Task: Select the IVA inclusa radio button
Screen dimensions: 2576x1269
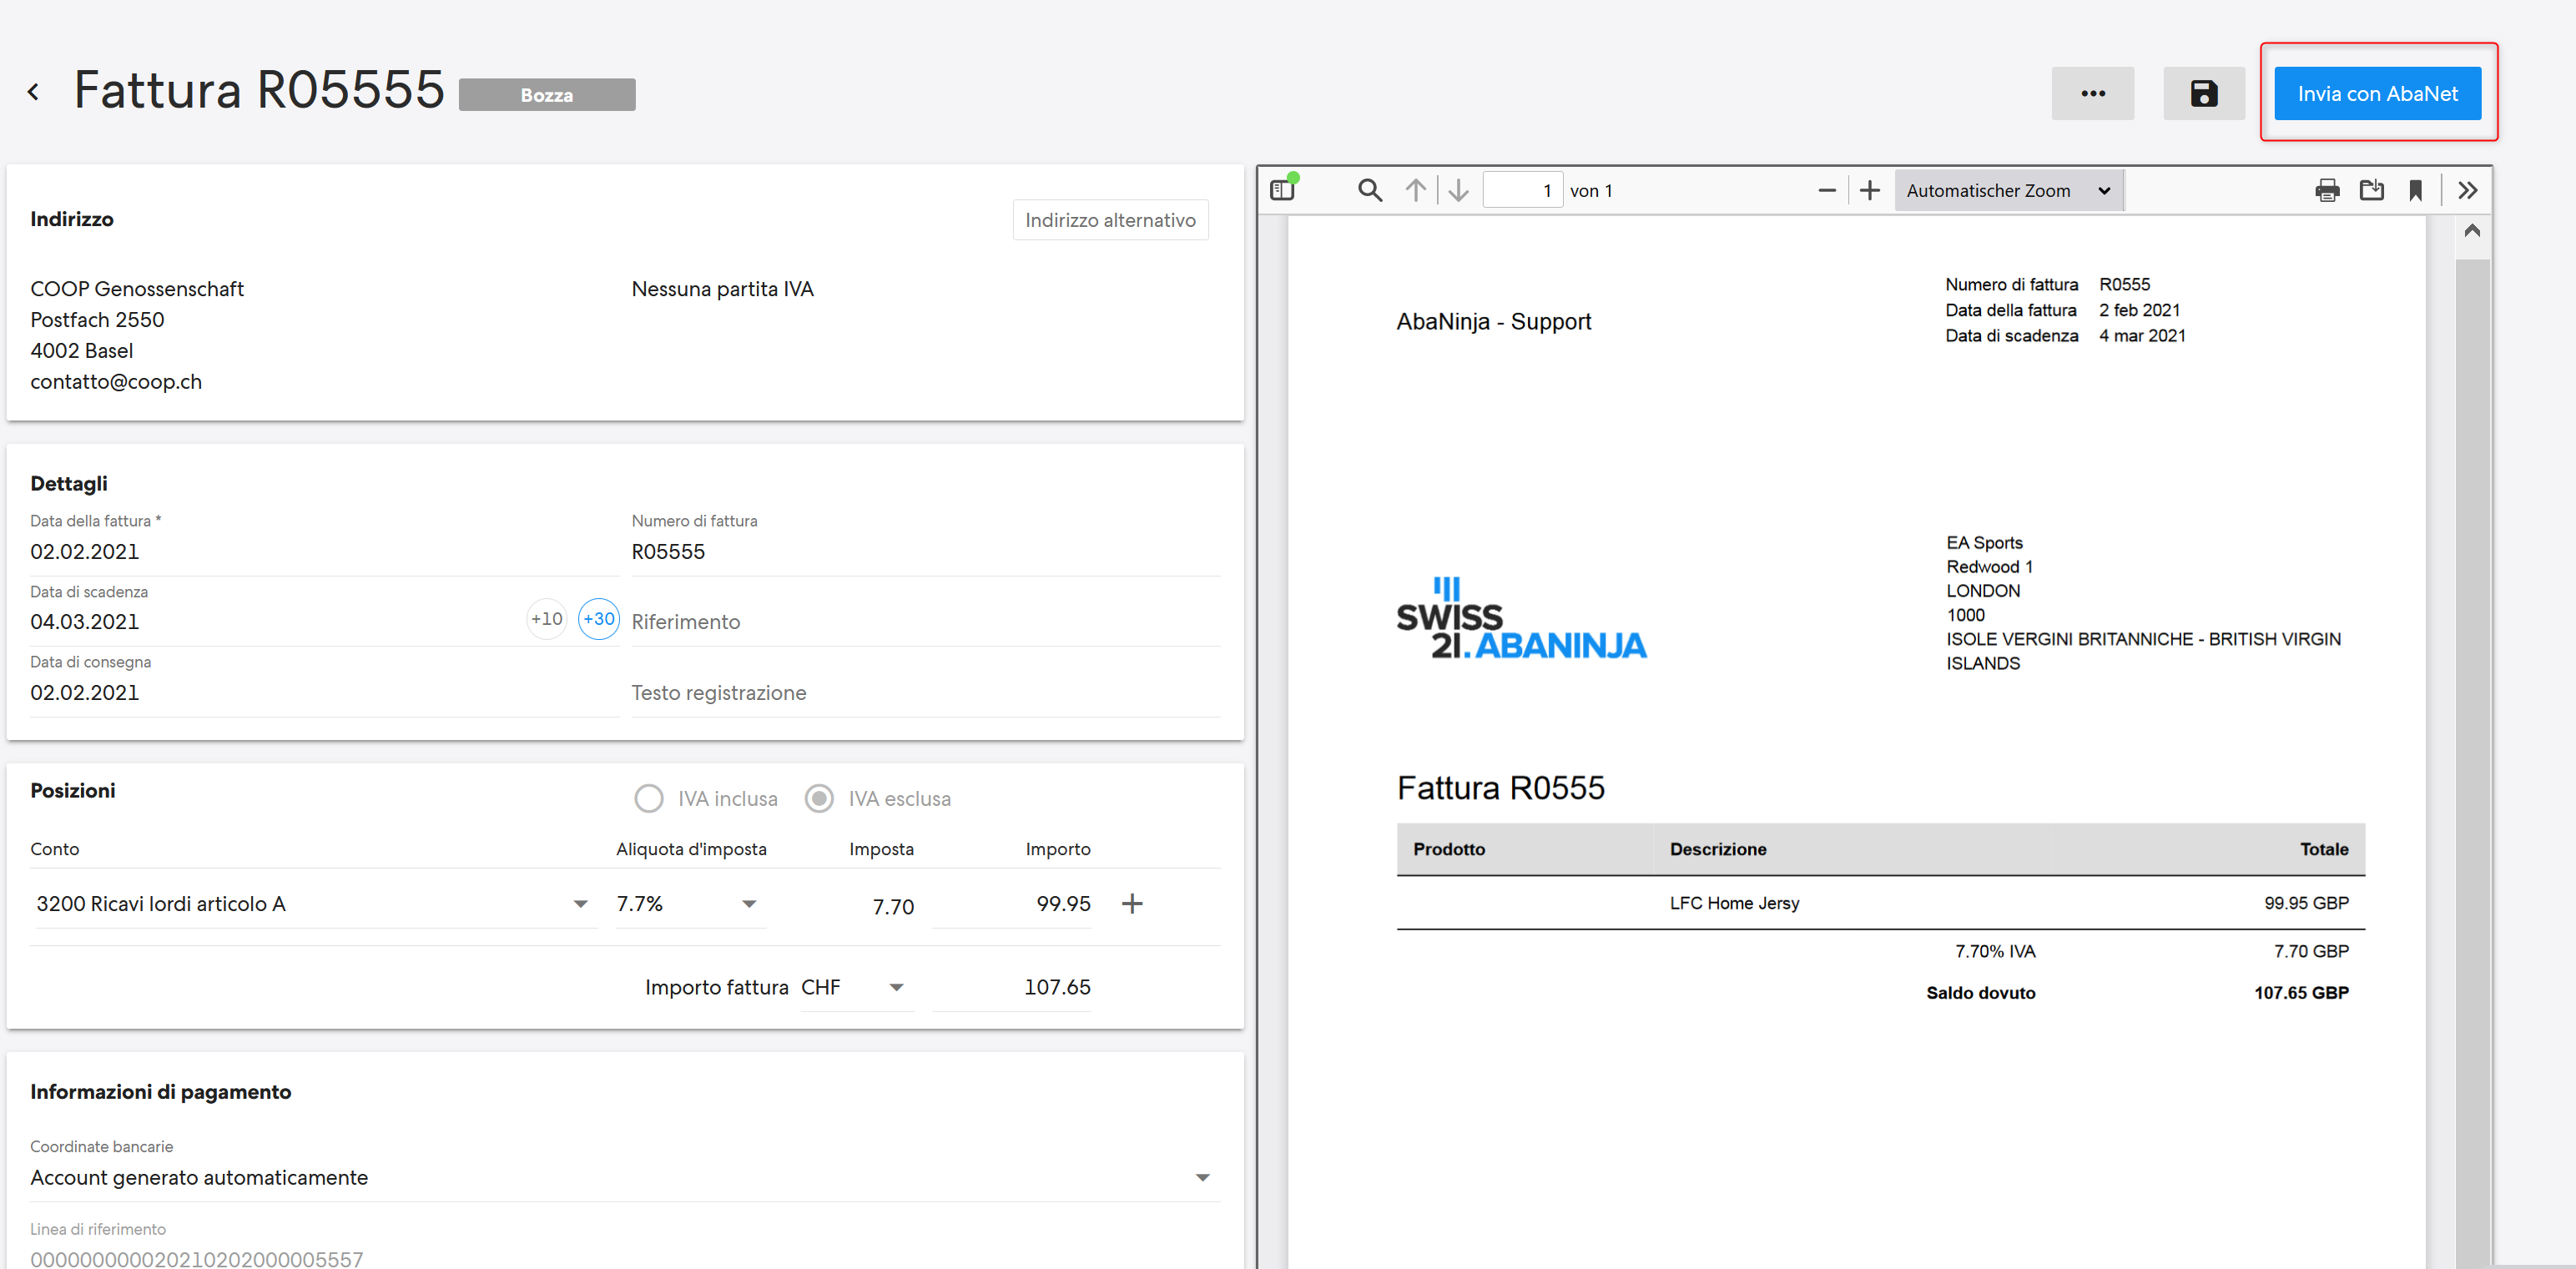Action: click(x=648, y=798)
